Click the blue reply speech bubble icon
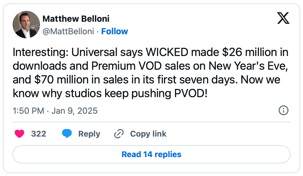The image size is (303, 176). pyautogui.click(x=67, y=134)
